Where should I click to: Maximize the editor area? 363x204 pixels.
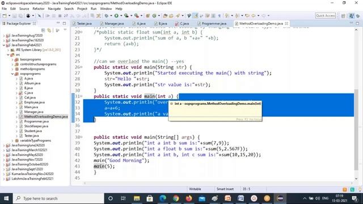(357, 23)
